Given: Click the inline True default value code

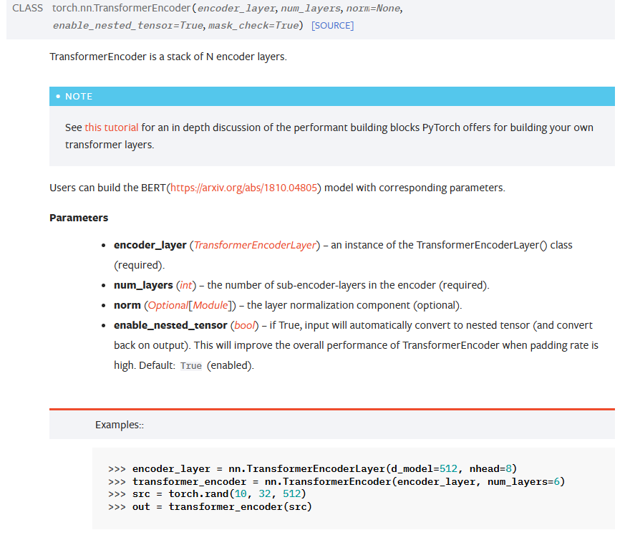Looking at the screenshot, I should [191, 366].
